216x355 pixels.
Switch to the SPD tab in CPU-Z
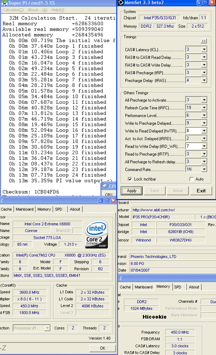(x=58, y=209)
